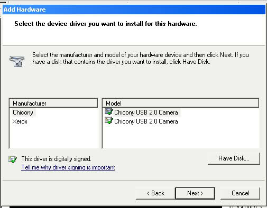267x208 pixels.
Task: Click the Manufacturer column header
Action: [x=53, y=103]
